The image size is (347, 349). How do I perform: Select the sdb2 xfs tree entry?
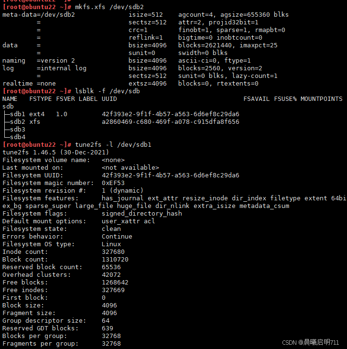point(25,122)
